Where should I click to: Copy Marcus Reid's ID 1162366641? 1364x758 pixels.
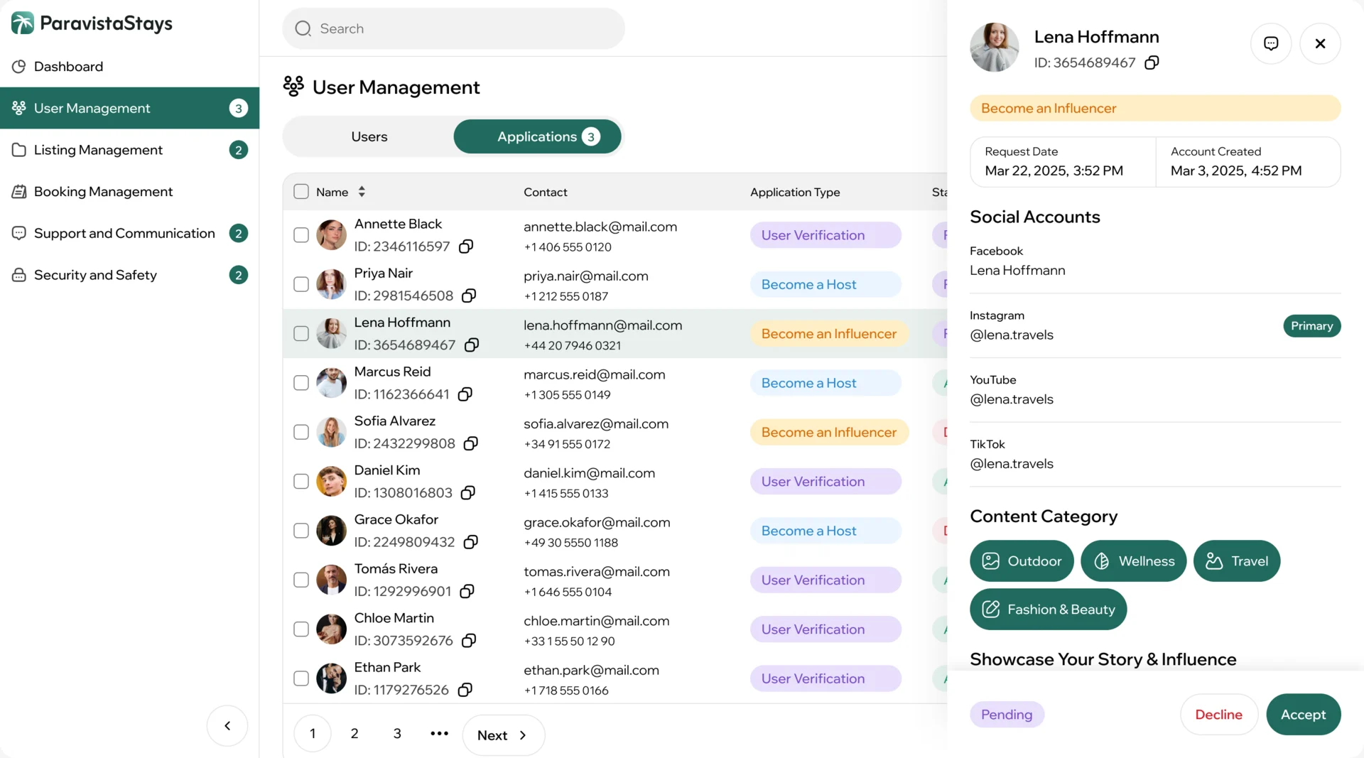[465, 394]
